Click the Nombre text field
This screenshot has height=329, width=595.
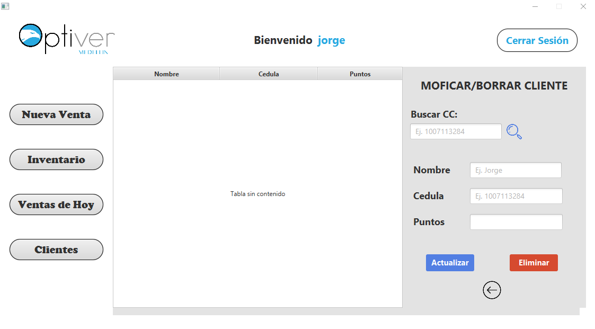tap(515, 170)
